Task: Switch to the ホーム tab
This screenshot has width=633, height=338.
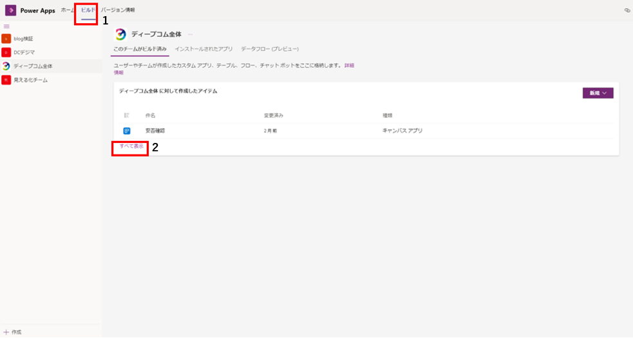Action: point(68,10)
